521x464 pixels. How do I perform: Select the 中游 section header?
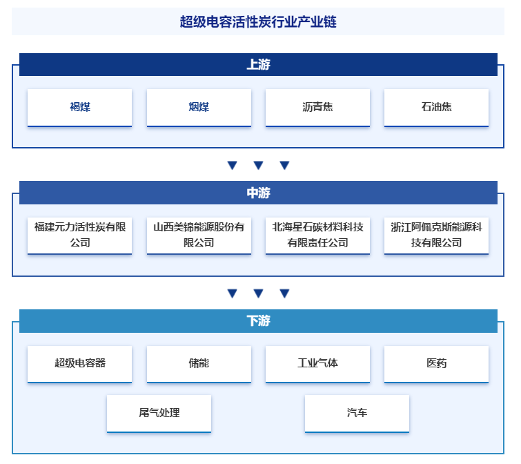(258, 193)
